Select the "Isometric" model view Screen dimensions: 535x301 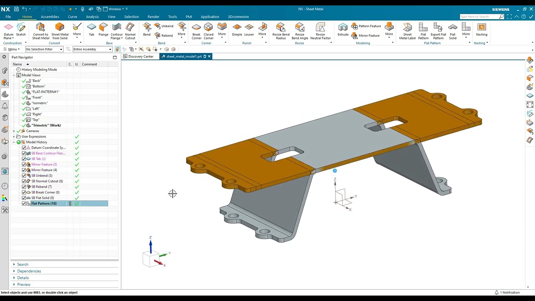40,103
